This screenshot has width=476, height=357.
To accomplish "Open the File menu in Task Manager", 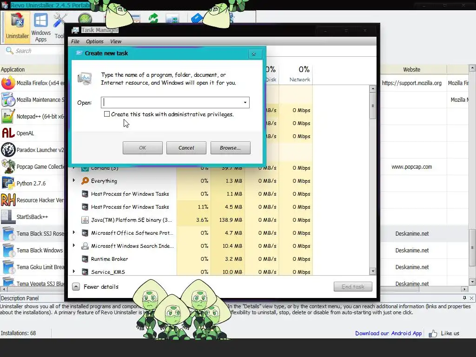I will [x=75, y=41].
